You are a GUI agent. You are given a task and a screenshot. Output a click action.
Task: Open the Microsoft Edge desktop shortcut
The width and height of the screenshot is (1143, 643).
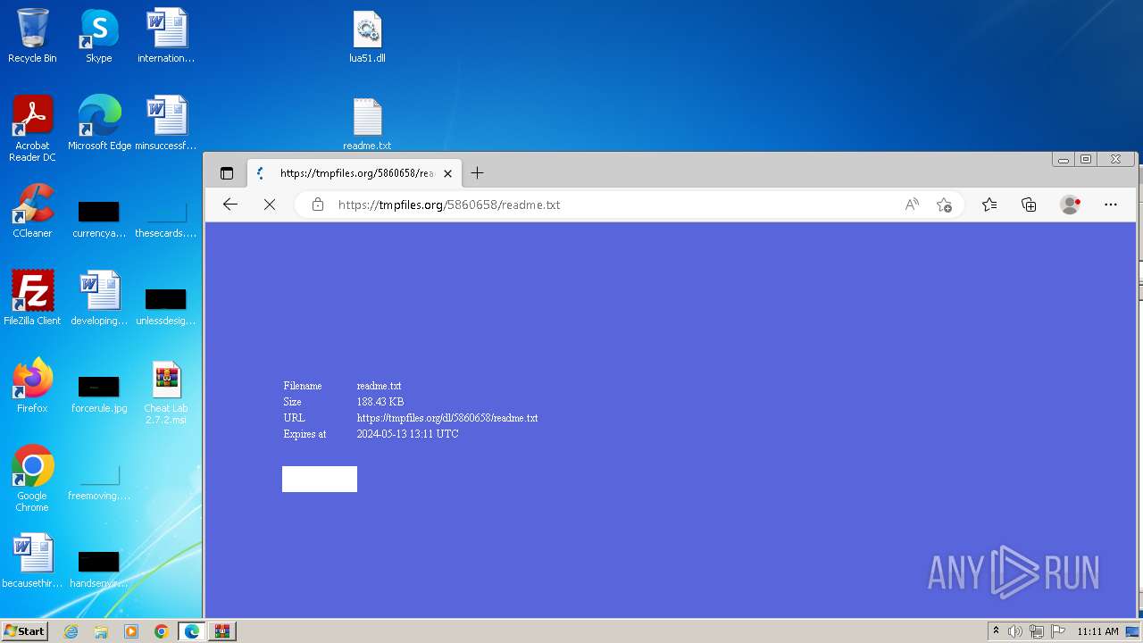99,123
